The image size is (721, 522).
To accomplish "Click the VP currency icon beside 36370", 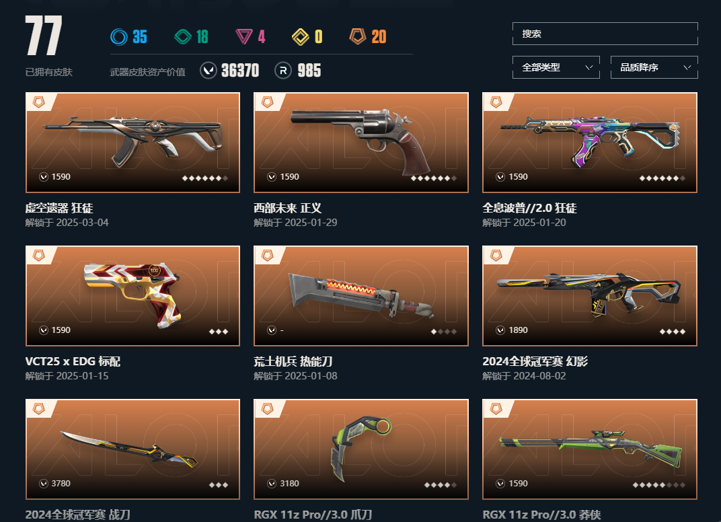I will click(208, 71).
